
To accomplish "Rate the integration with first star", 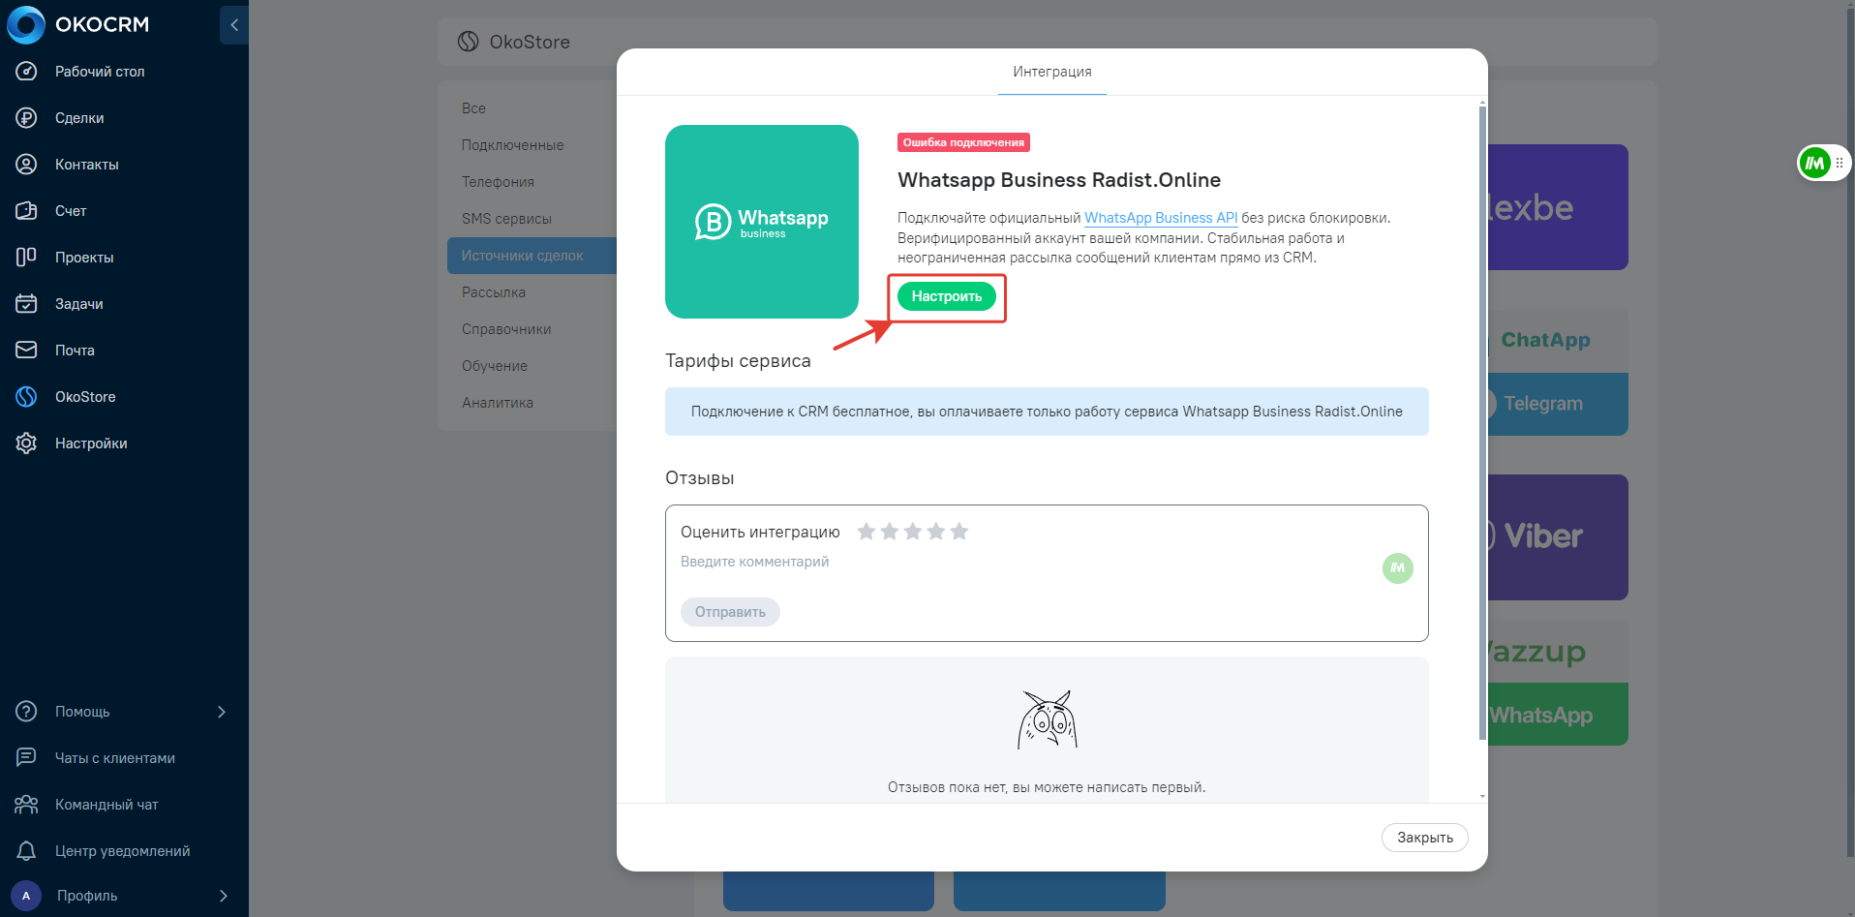I will pyautogui.click(x=867, y=532).
